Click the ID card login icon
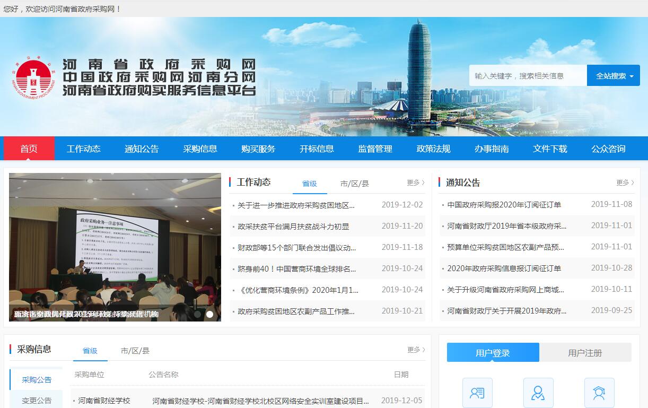The height and width of the screenshot is (408, 648). (x=477, y=393)
